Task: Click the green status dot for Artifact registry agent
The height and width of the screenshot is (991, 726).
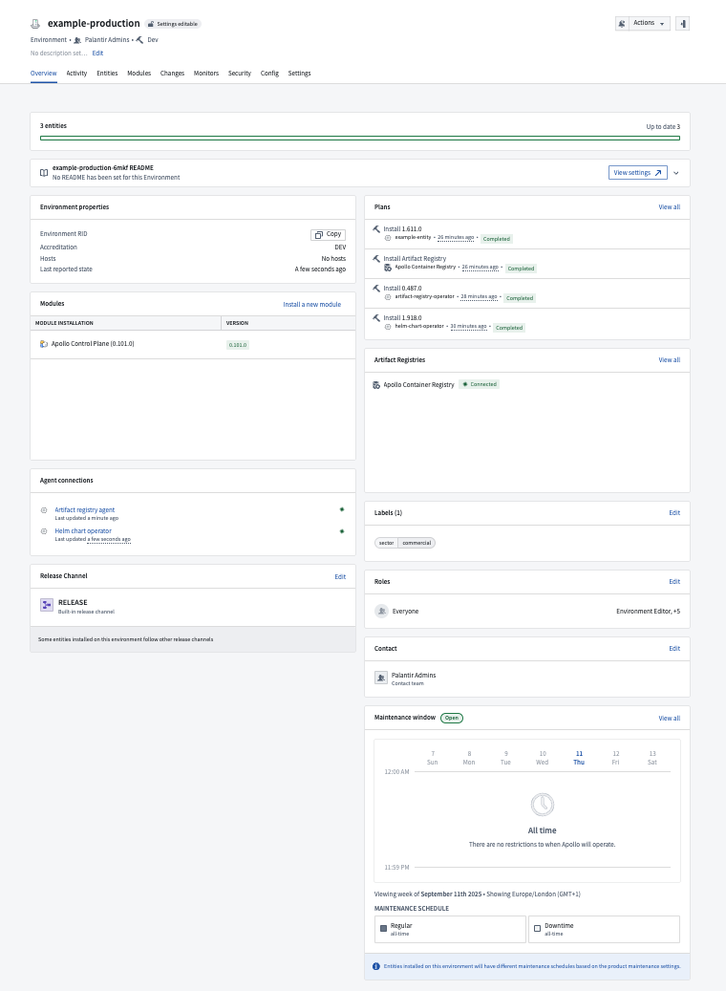Action: pyautogui.click(x=342, y=509)
